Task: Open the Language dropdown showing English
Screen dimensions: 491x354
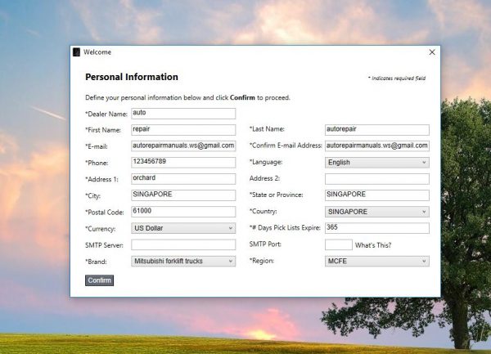Action: coord(377,163)
